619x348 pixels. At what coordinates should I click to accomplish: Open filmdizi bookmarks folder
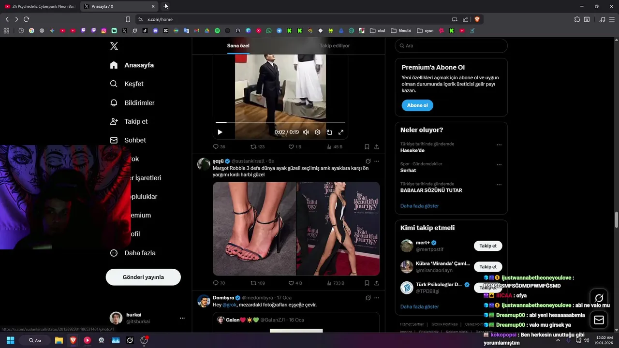(x=401, y=30)
